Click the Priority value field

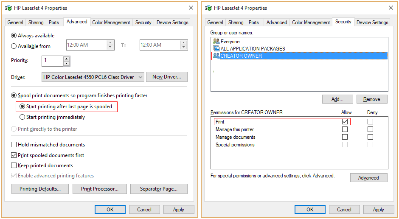point(52,61)
